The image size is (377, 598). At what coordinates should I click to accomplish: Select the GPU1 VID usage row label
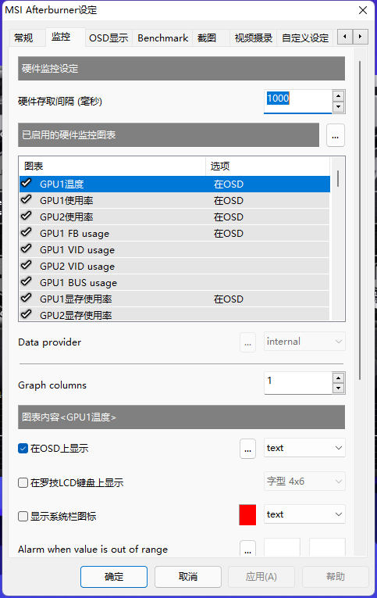[77, 250]
